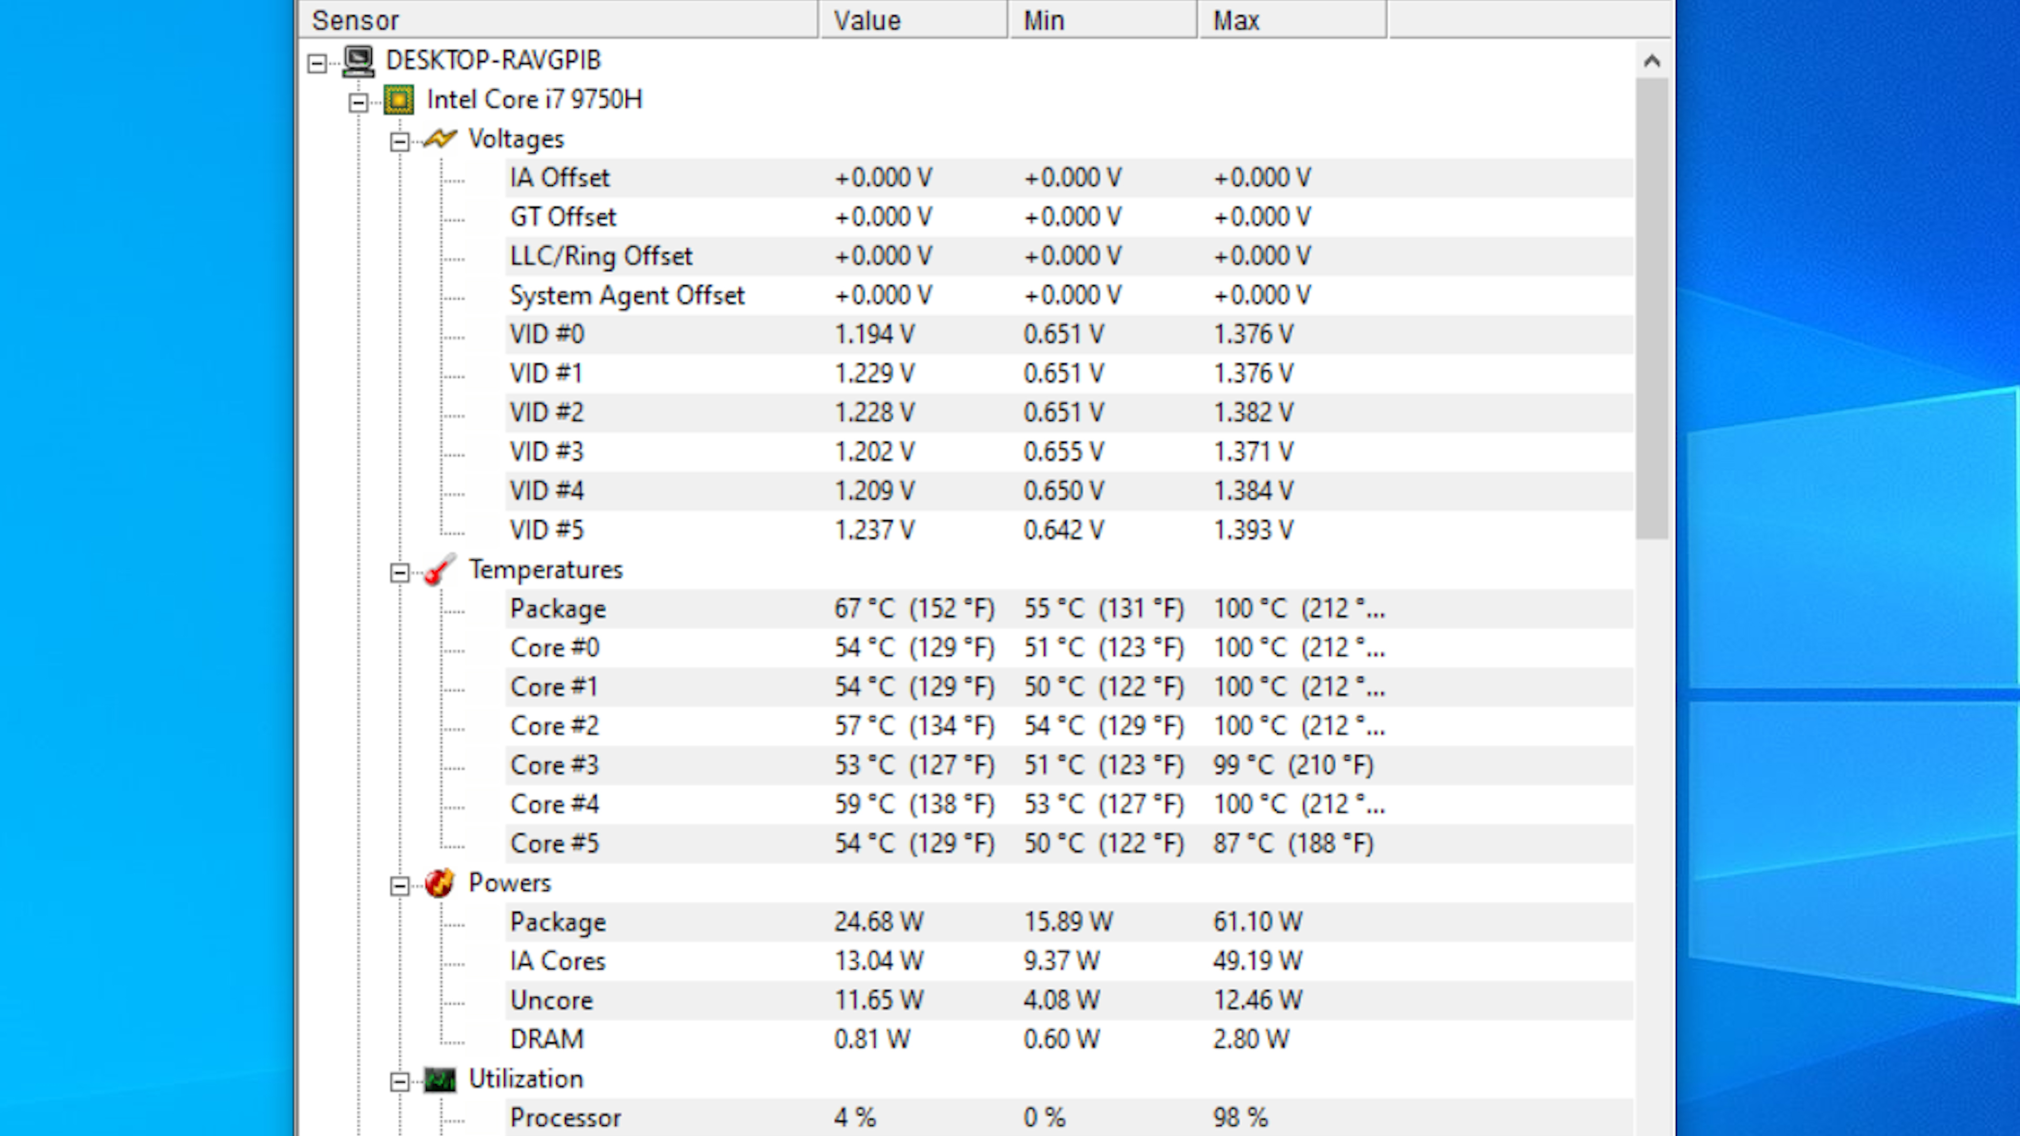Image resolution: width=2020 pixels, height=1136 pixels.
Task: Click the 87 °C max of Core #5
Action: tap(1293, 844)
